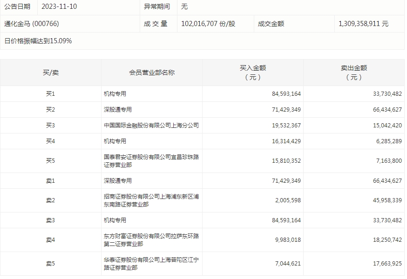Select buy amount 84,593,164 in 买1 row
Image resolution: width=407 pixels, height=279 pixels.
click(286, 93)
